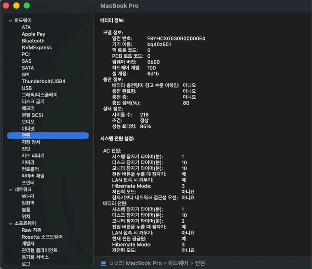Select 카메라 in the sidebar
Screen dimensions: 312x269
(28, 162)
